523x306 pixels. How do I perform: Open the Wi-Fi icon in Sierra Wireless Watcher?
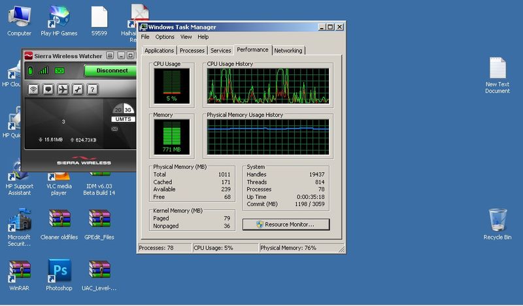33,89
